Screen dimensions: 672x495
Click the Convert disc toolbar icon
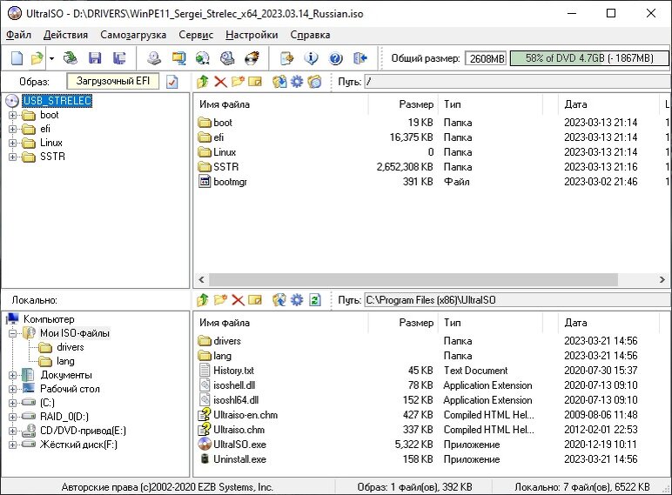[x=203, y=57]
